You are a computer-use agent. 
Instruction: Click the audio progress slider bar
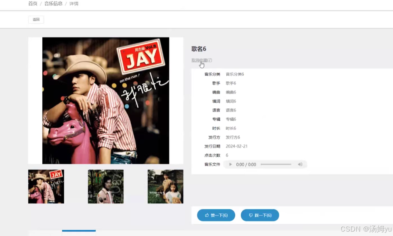coord(276,164)
